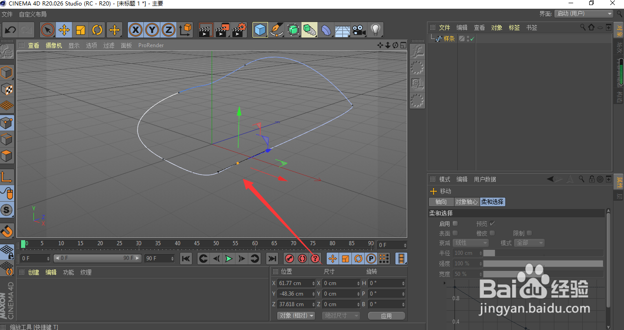Toggle the 限制 checkbox
This screenshot has height=330, width=624.
click(x=529, y=233)
